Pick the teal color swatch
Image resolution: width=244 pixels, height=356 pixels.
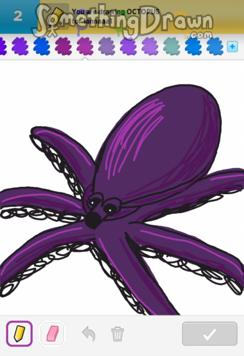pos(172,46)
